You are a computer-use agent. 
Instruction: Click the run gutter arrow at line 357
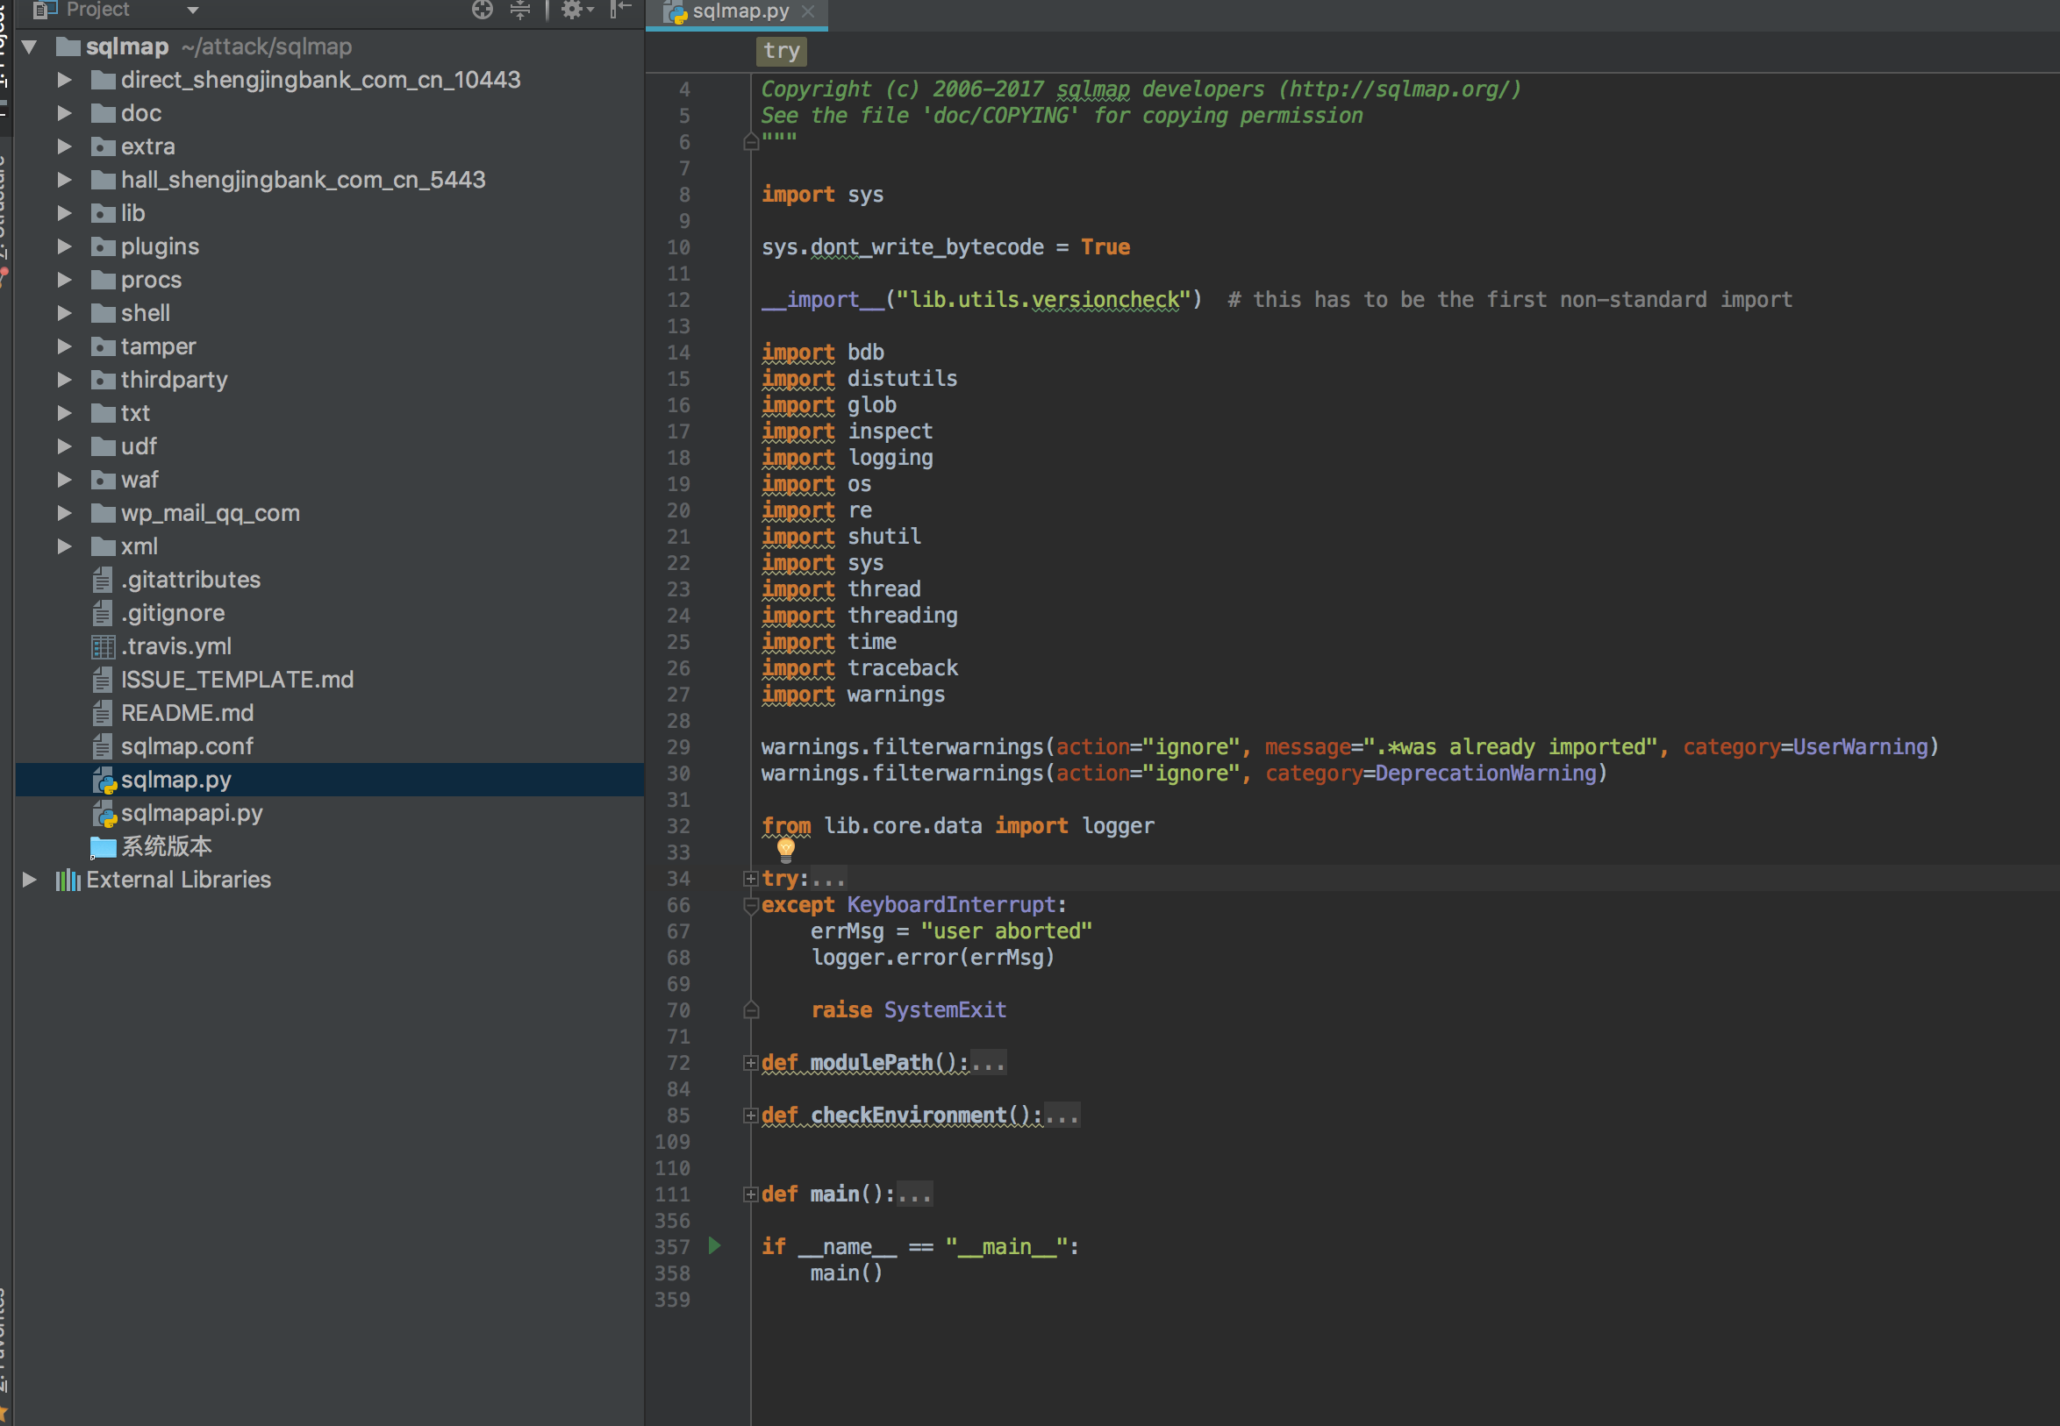714,1244
